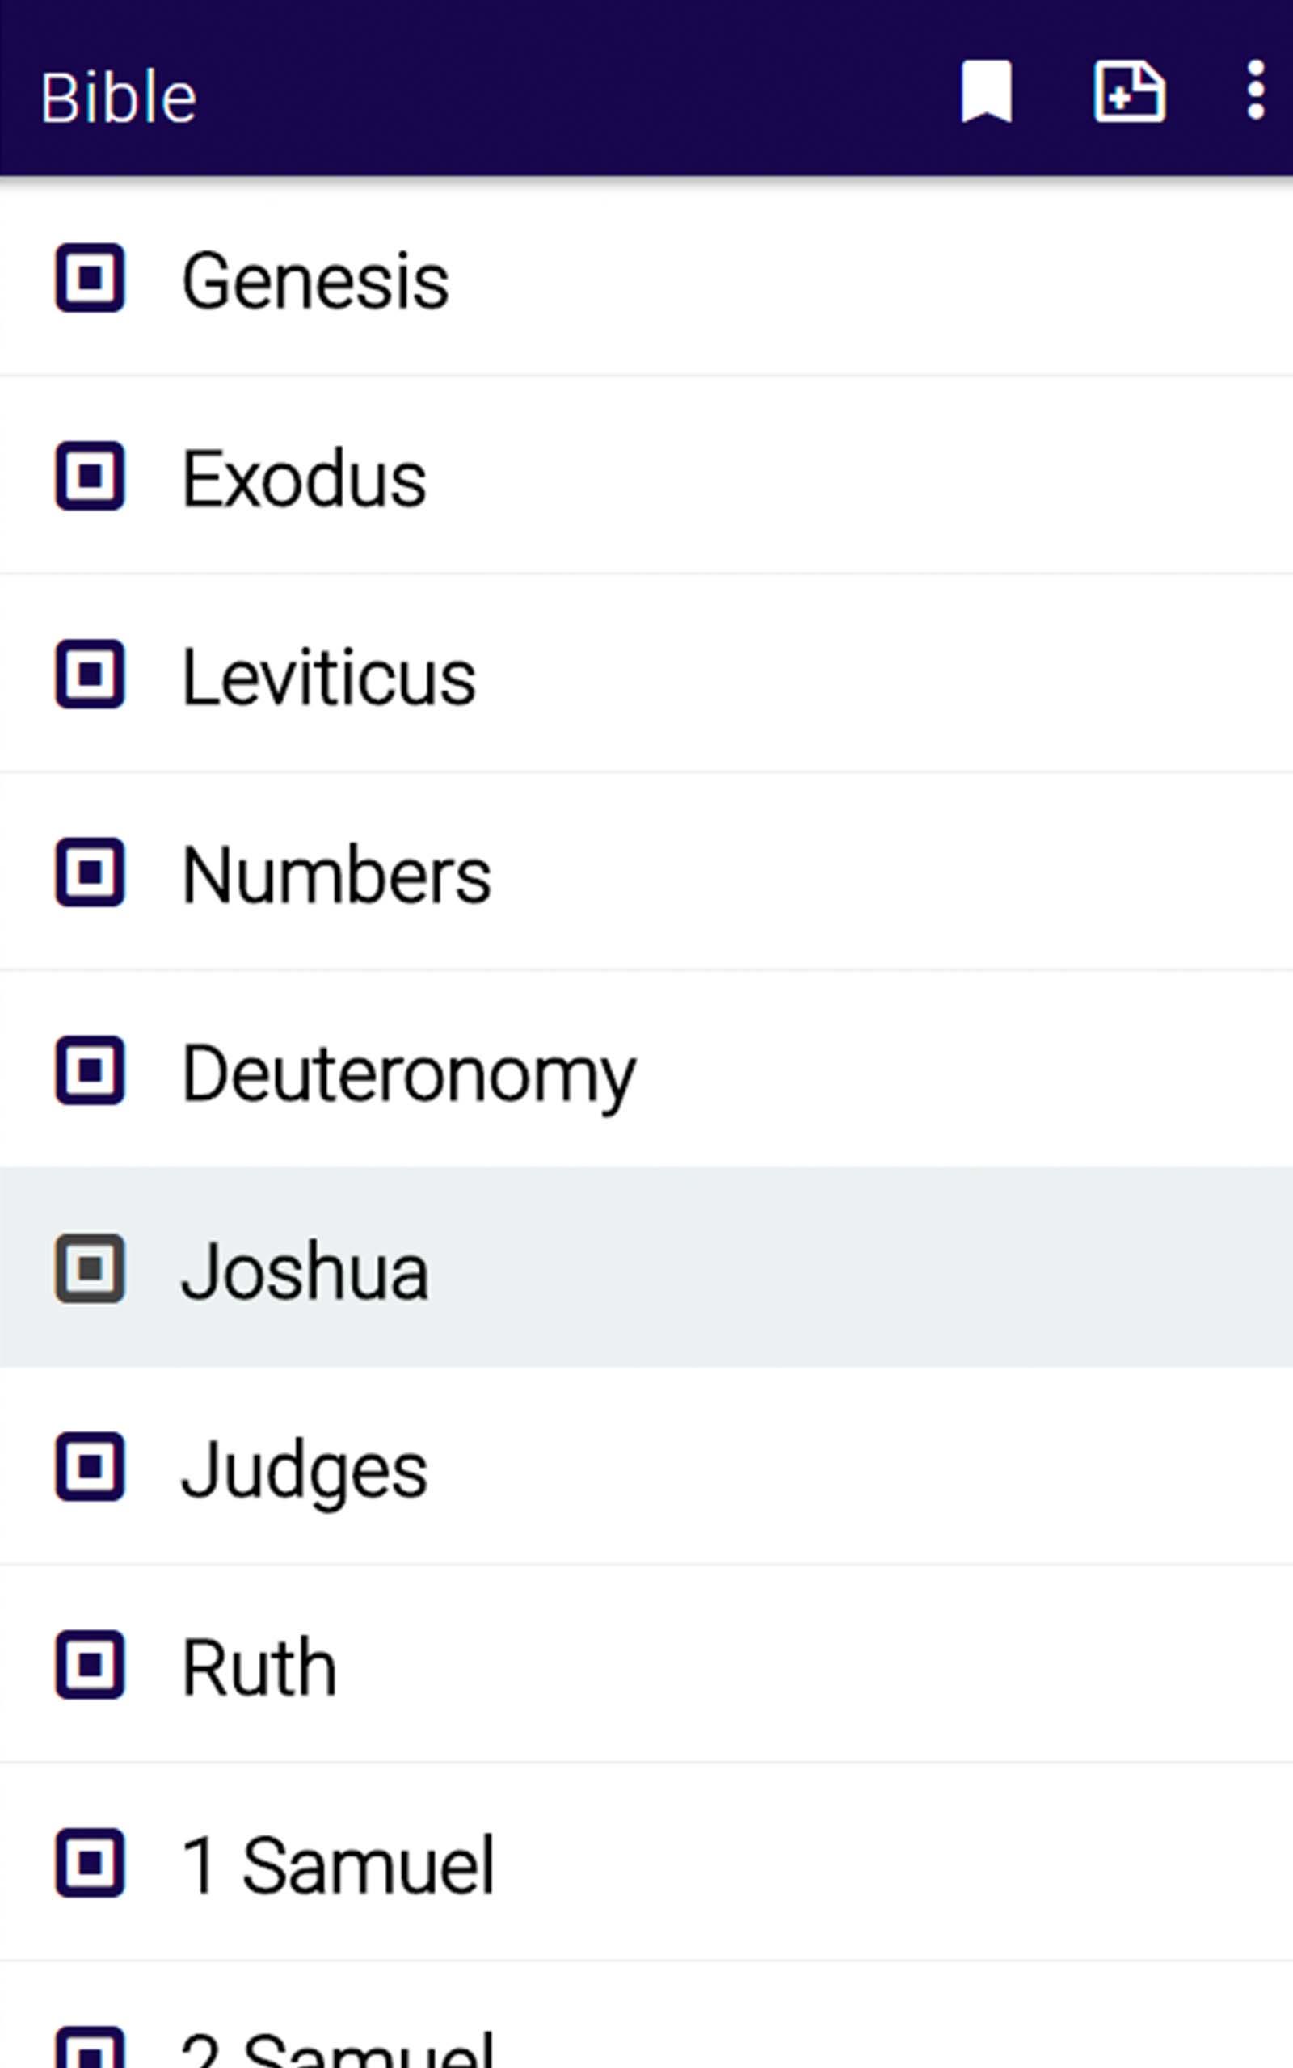Open the bookmarks icon in header

pyautogui.click(x=987, y=90)
